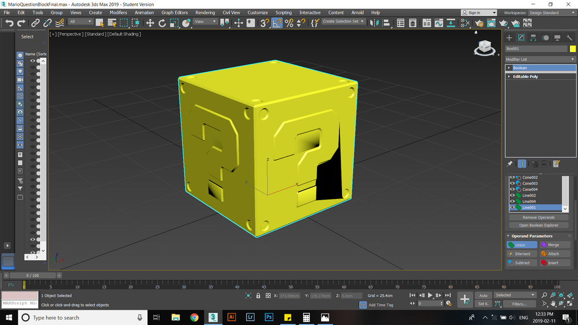This screenshot has width=578, height=325.
Task: Choose the Intersect boolean operation
Action: (522, 254)
